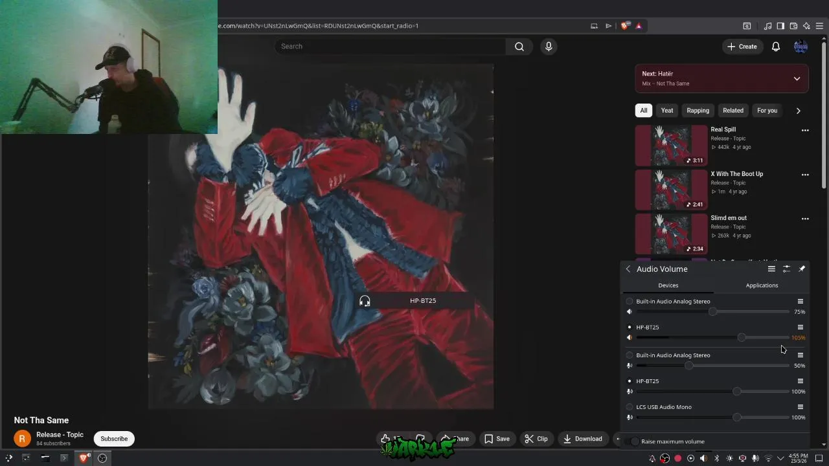The width and height of the screenshot is (829, 466).
Task: Show more filter chips with right arrow
Action: tap(798, 111)
